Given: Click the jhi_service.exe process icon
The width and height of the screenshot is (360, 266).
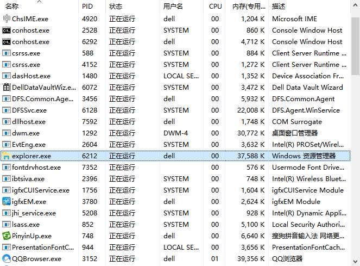Looking at the screenshot, I should tap(7, 213).
